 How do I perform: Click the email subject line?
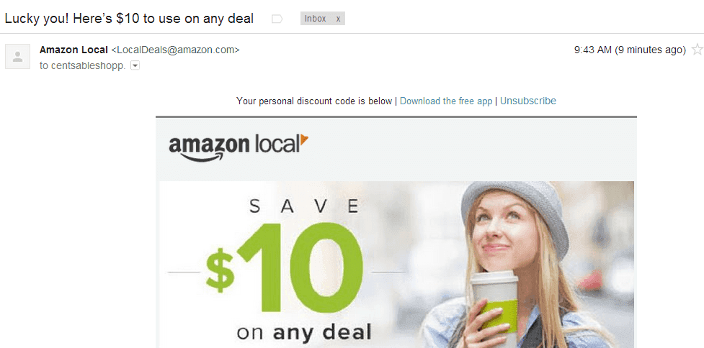[129, 19]
